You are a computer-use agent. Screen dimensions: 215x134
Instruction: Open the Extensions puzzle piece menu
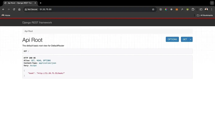tap(193, 9)
